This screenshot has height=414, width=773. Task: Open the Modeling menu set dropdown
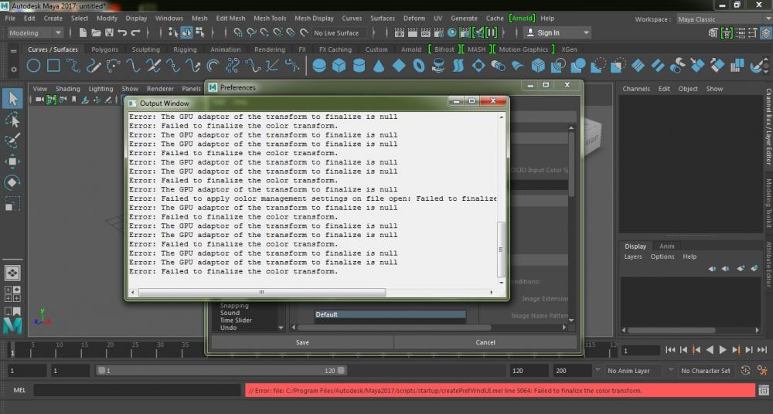point(36,33)
